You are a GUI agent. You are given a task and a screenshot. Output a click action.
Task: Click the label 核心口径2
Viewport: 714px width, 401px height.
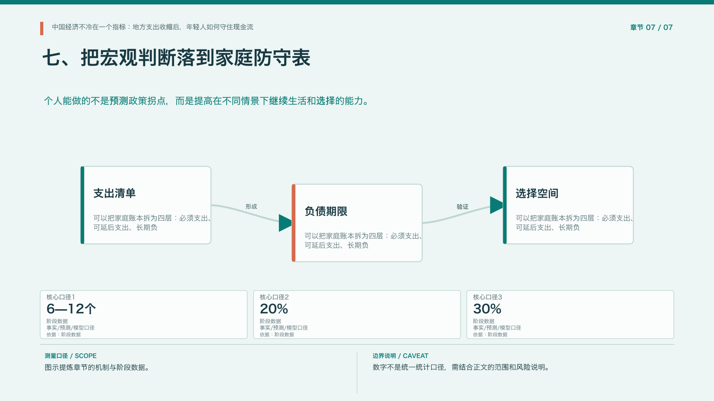(x=274, y=297)
